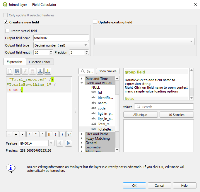This screenshot has height=192, width=200.
Task: Click the function search field
Action: point(86,71)
